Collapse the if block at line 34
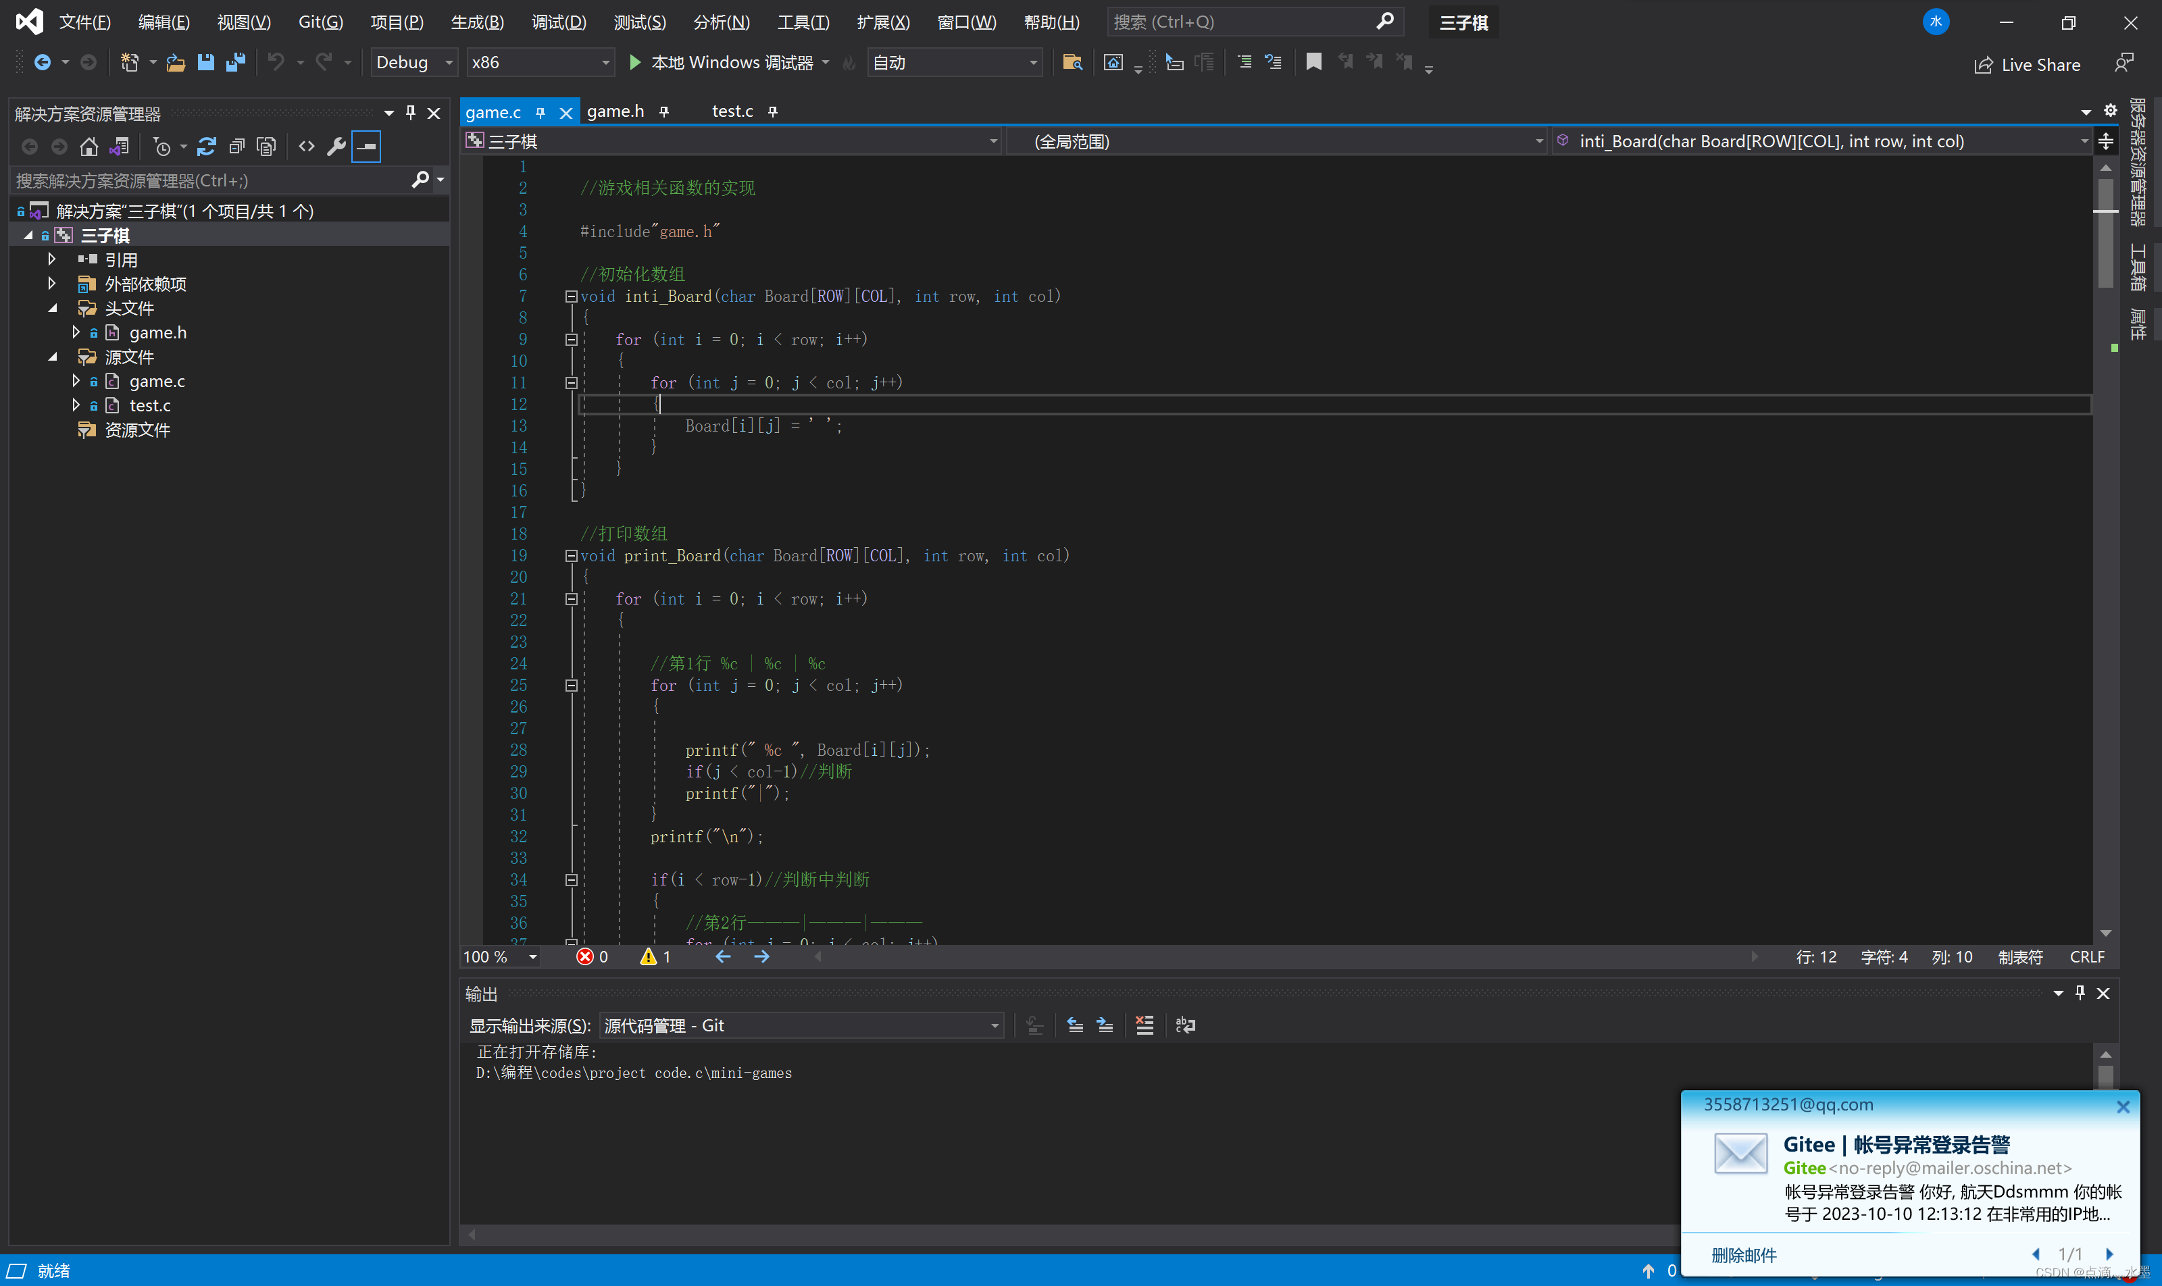Screen dimensions: 2162x1286 (x=572, y=879)
